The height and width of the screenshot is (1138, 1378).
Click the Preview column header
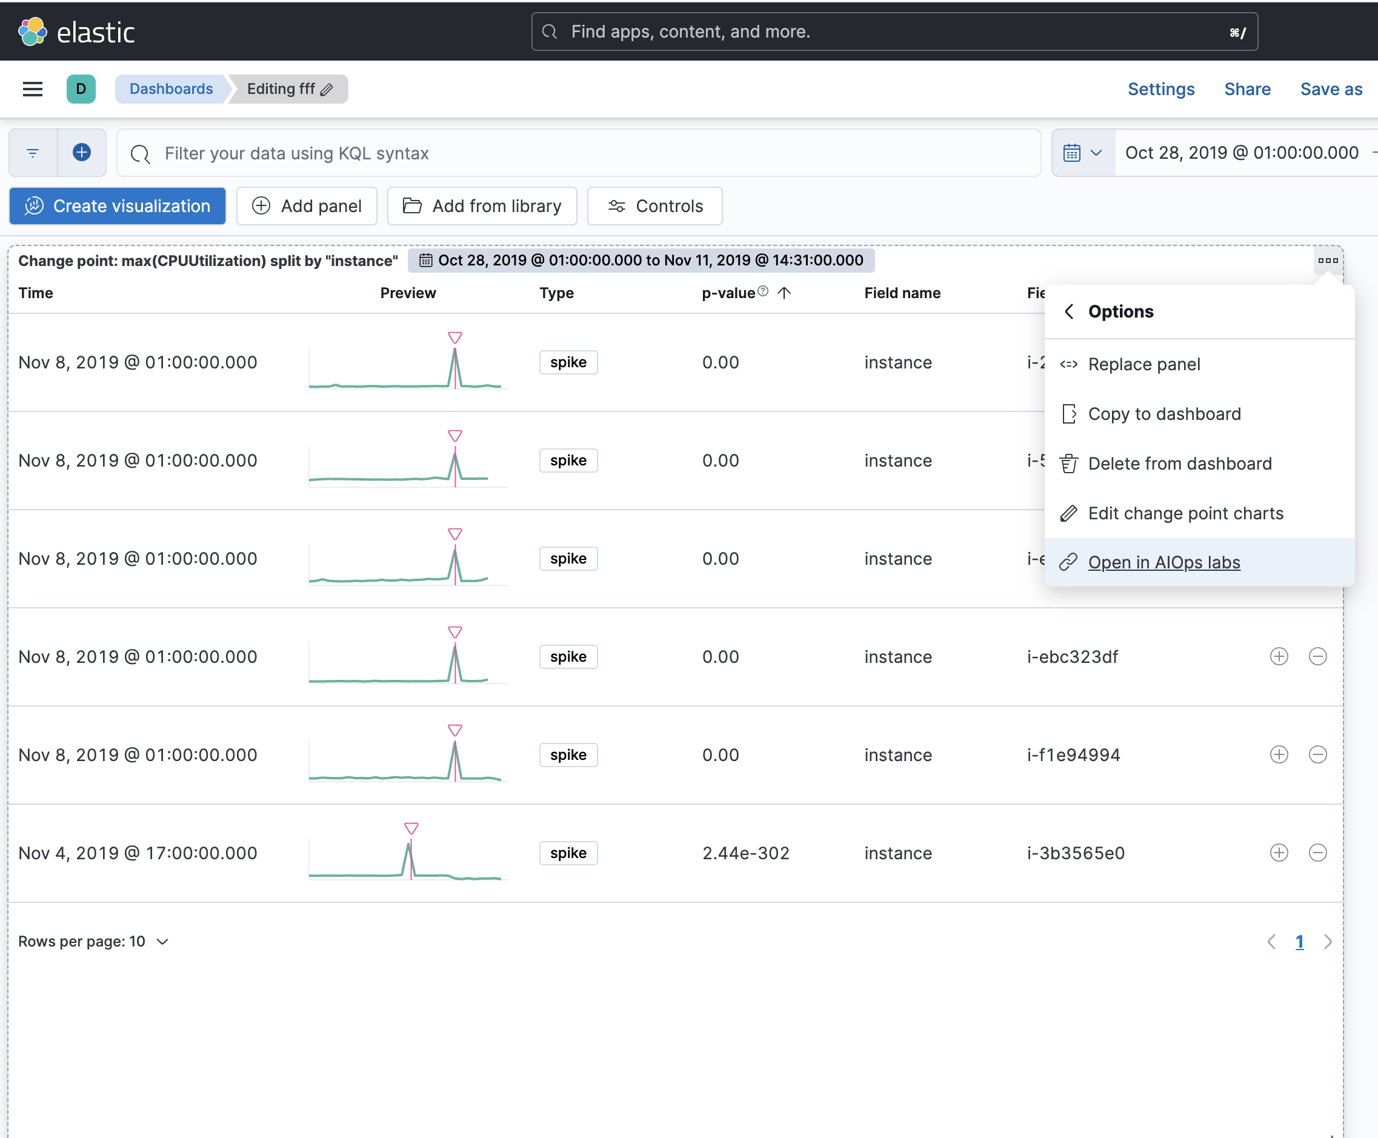(x=408, y=293)
